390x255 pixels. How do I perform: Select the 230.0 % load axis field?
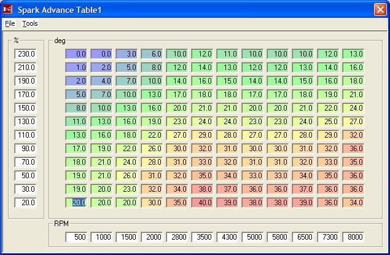coord(26,53)
